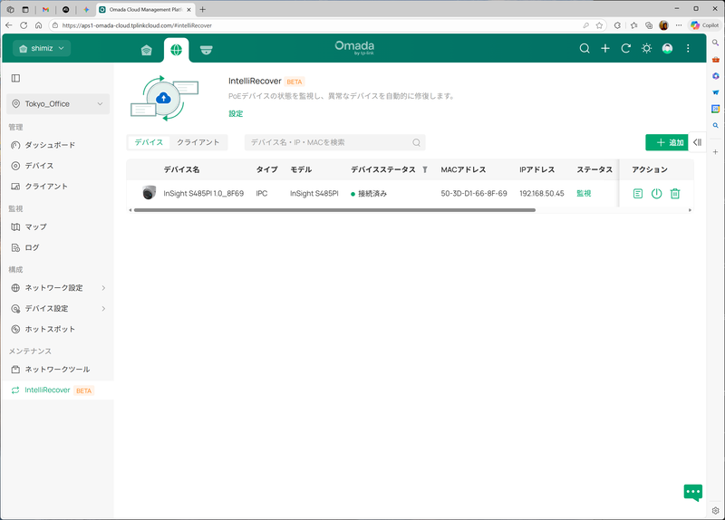Collapse the sidebar with the panel icon

[15, 78]
